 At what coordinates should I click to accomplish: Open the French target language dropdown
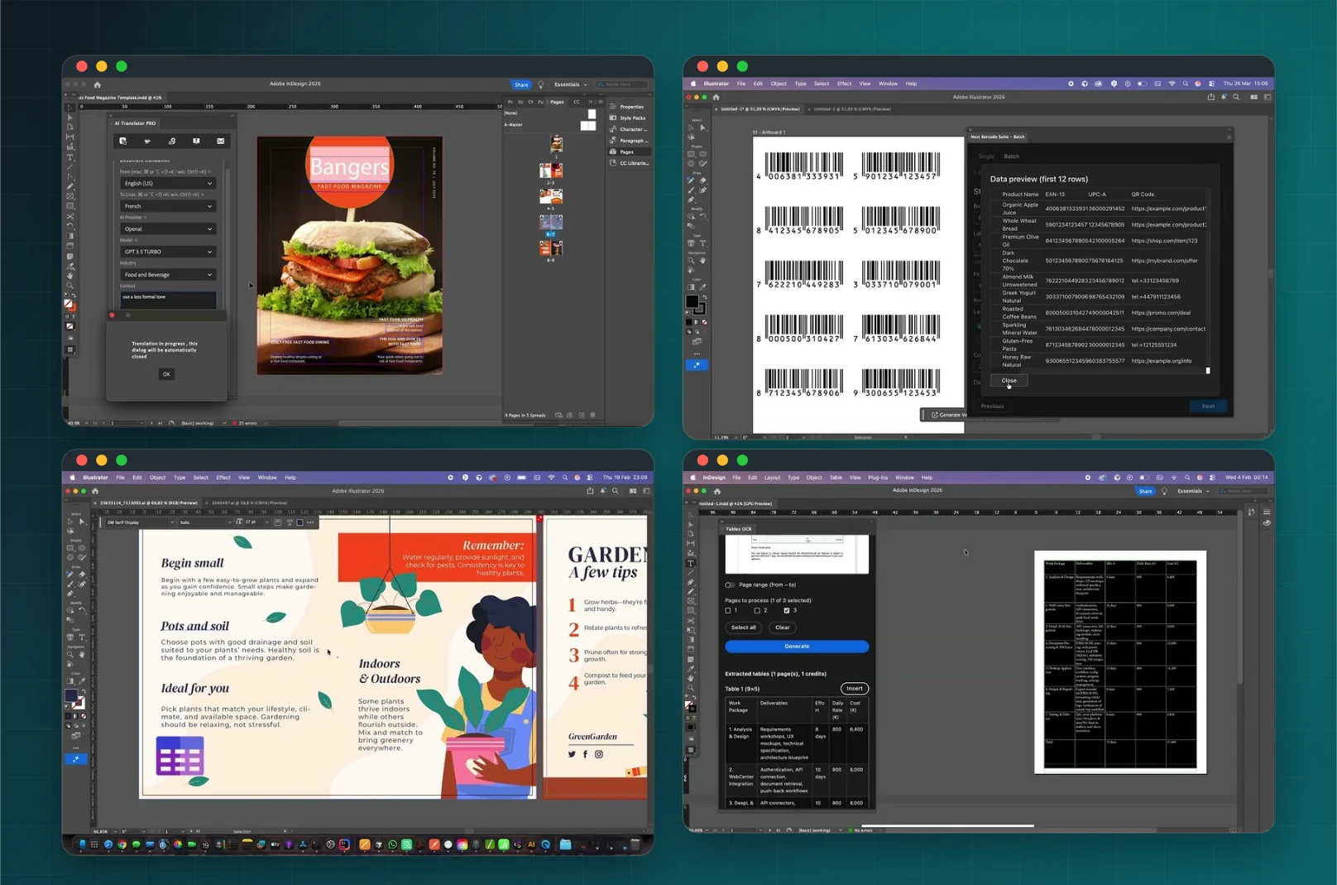[168, 206]
